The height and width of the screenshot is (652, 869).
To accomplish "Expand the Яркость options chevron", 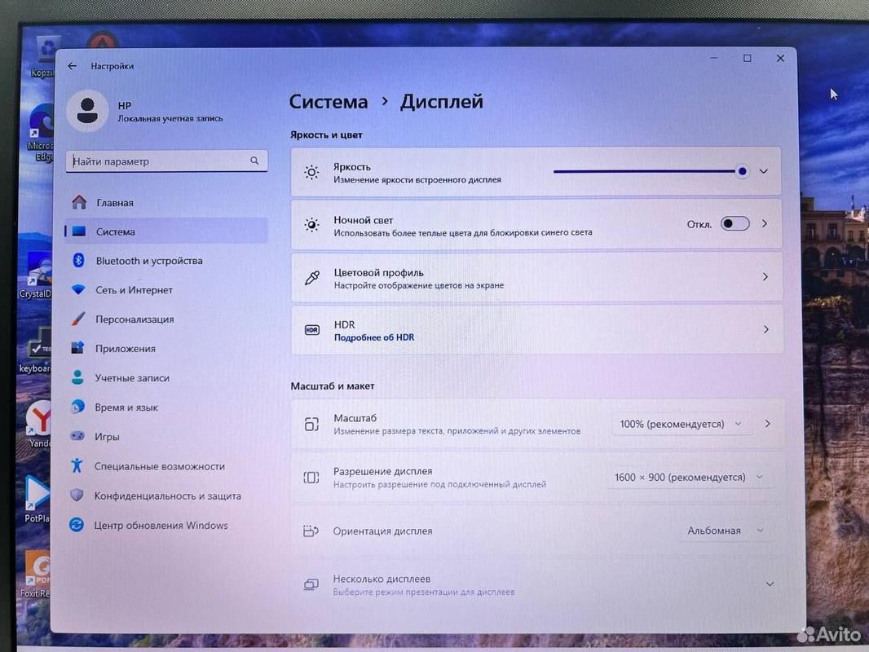I will coord(764,171).
